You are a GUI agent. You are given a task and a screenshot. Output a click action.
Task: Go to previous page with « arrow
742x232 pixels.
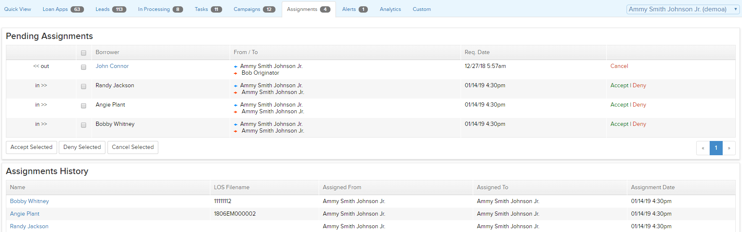coord(703,148)
